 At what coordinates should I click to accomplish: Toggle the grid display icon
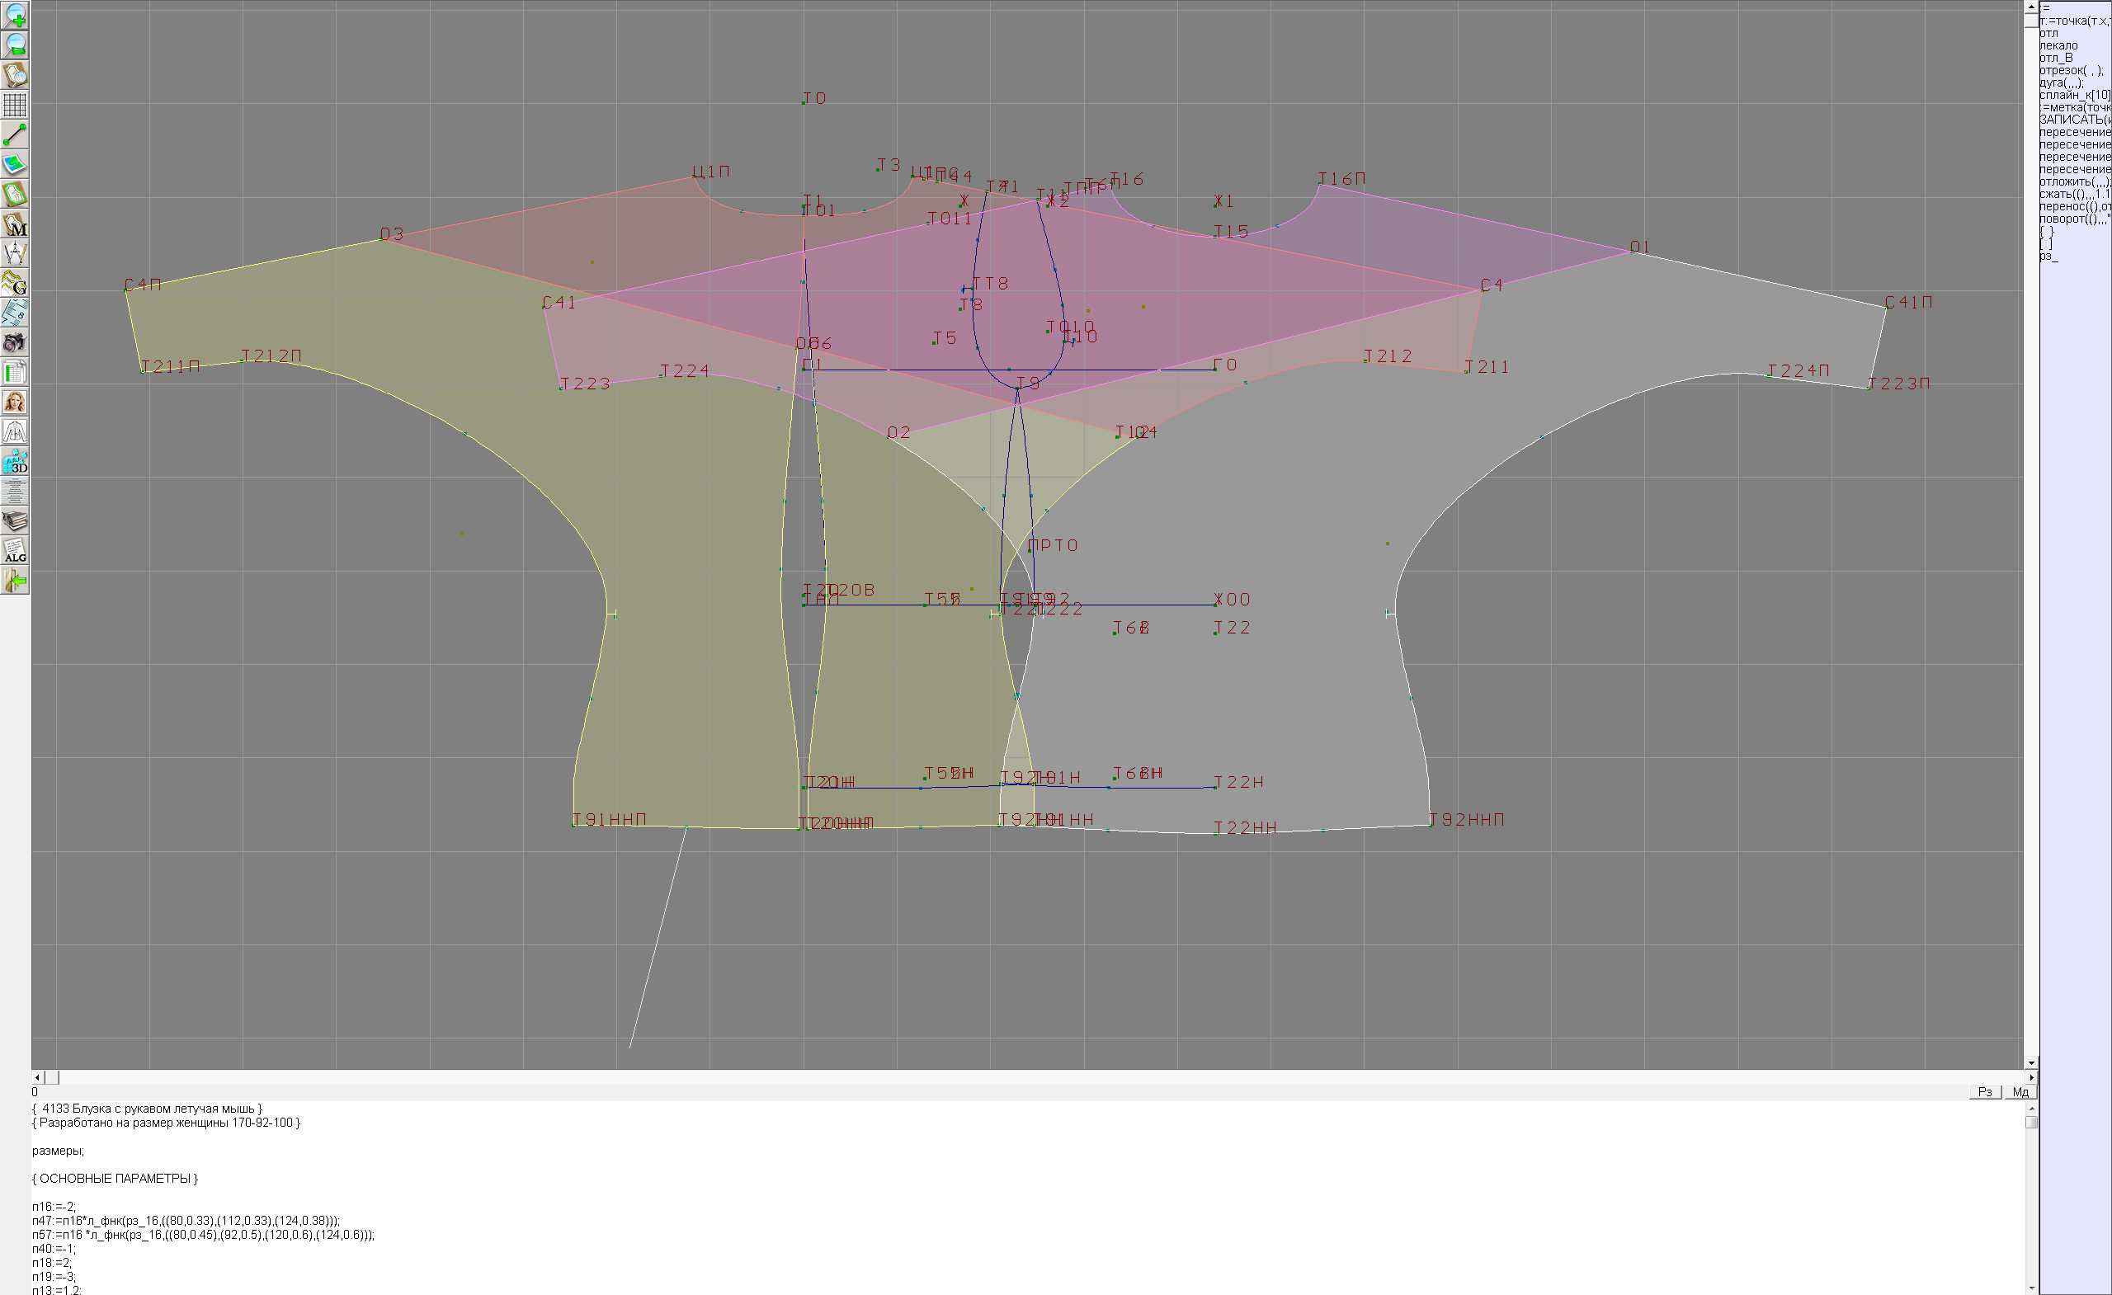tap(15, 105)
